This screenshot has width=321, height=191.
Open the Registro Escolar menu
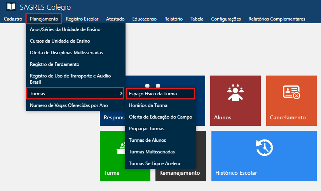tap(82, 19)
